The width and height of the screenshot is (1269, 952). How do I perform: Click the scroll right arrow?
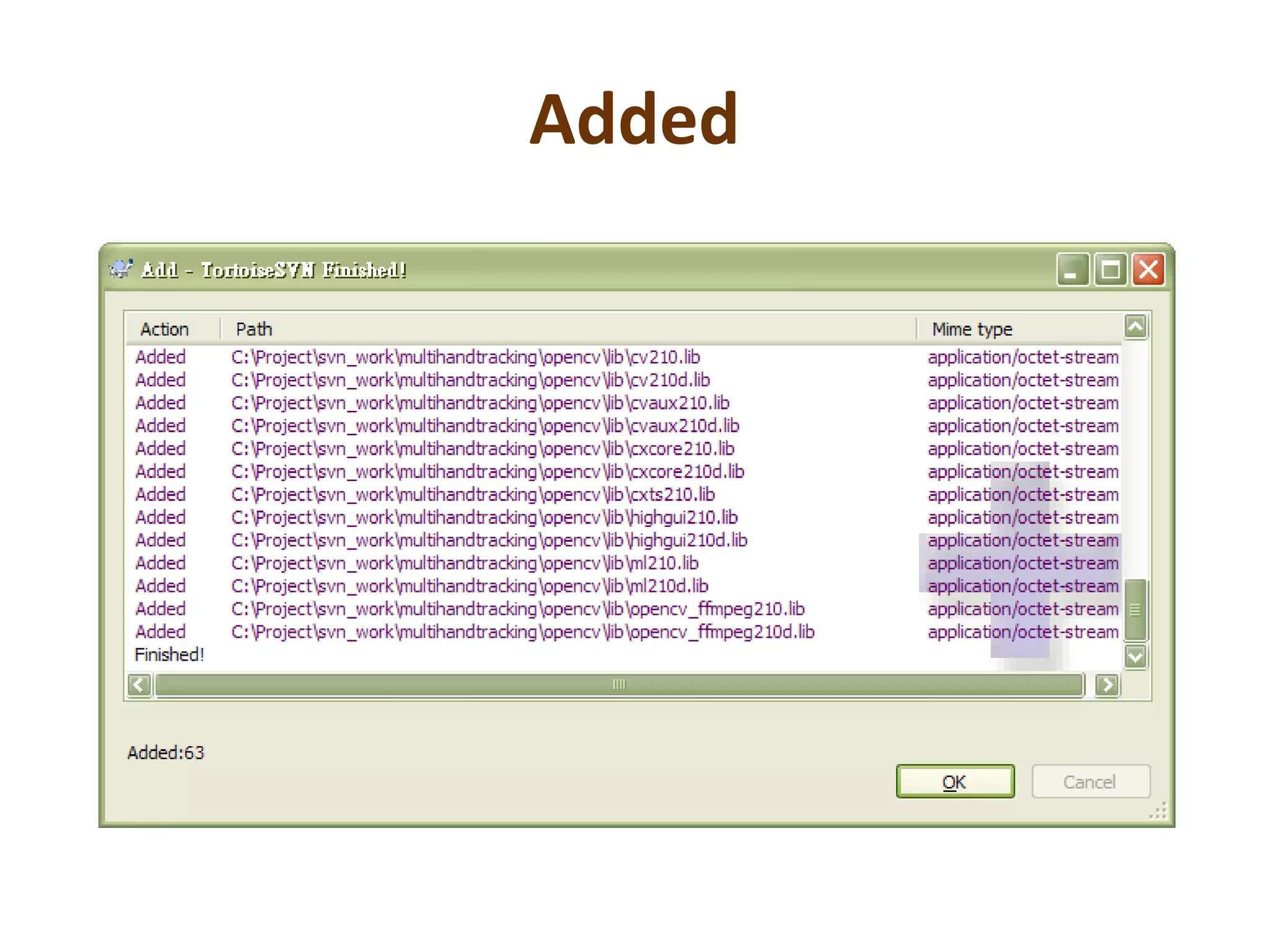1107,685
